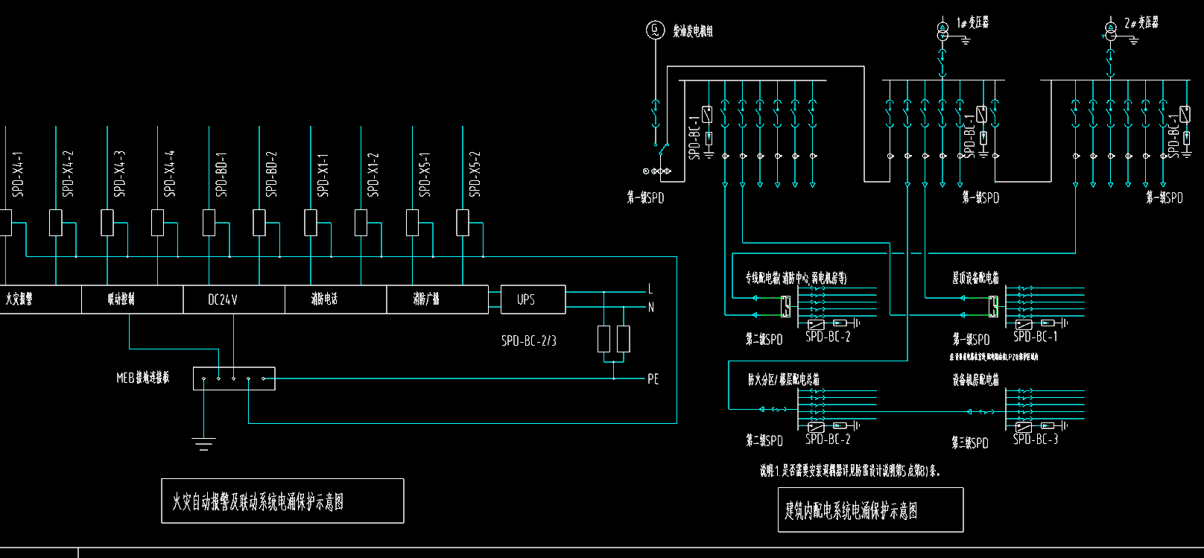The image size is (1204, 558).
Task: Pick the earth ground symbol below MEB board
Action: tap(203, 443)
